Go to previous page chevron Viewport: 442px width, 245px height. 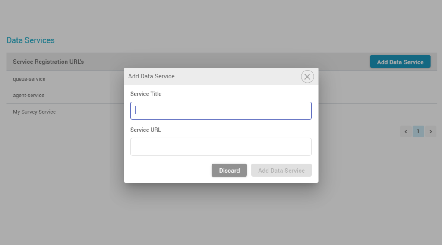(x=406, y=131)
